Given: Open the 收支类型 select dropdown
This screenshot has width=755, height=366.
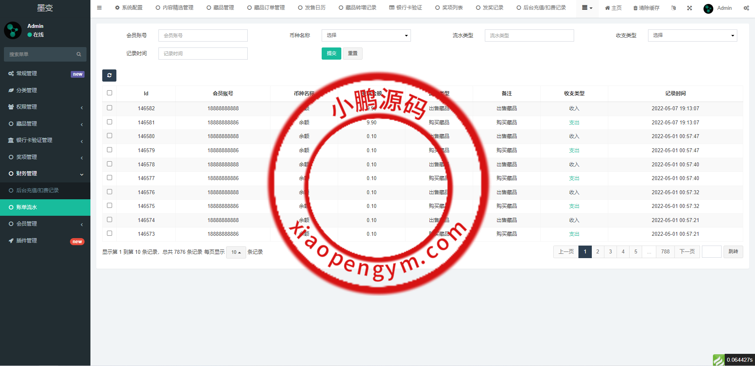Looking at the screenshot, I should (692, 35).
